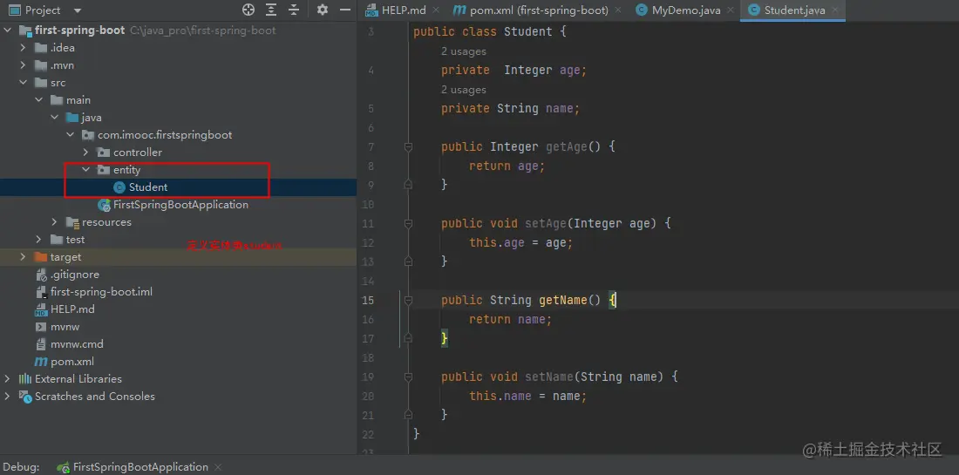Expand External Libraries node
This screenshot has width=959, height=475.
coord(7,379)
